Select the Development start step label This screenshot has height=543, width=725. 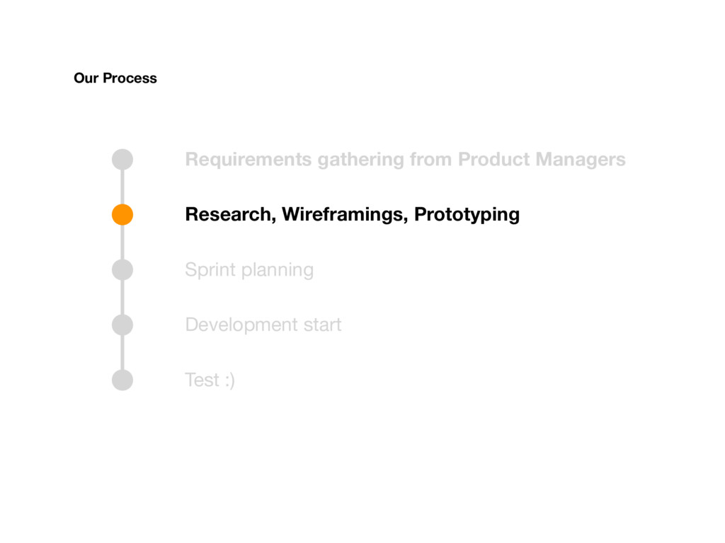(x=263, y=325)
